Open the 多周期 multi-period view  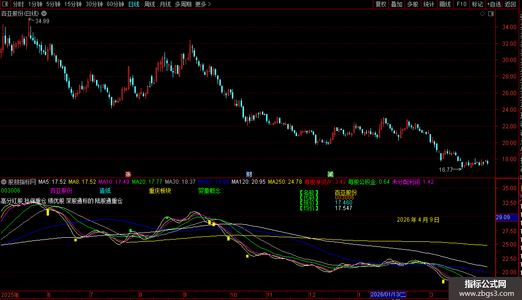pos(183,4)
